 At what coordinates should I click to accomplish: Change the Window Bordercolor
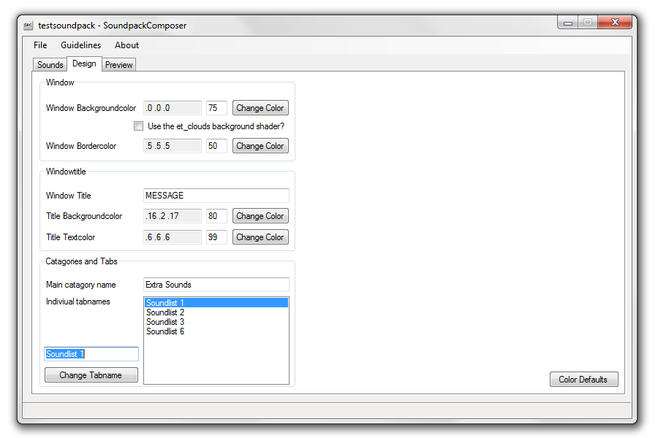coord(260,146)
